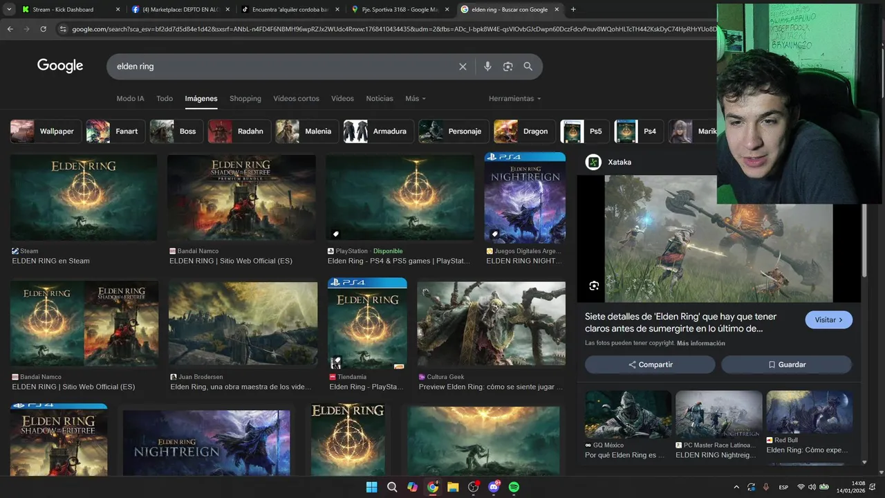
Task: Open the ELDEN RING en Steam image result
Action: 84,197
